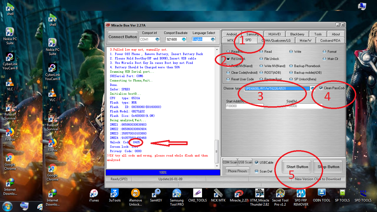Open Phone Pinouts
Image resolution: width=377 pixels, height=212 pixels.
(x=238, y=171)
